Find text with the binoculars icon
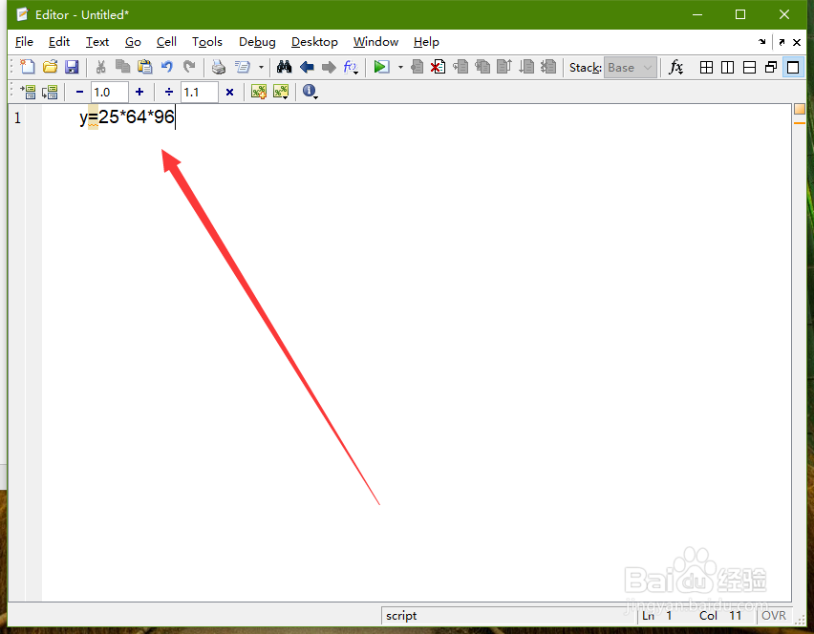The width and height of the screenshot is (814, 634). 284,67
